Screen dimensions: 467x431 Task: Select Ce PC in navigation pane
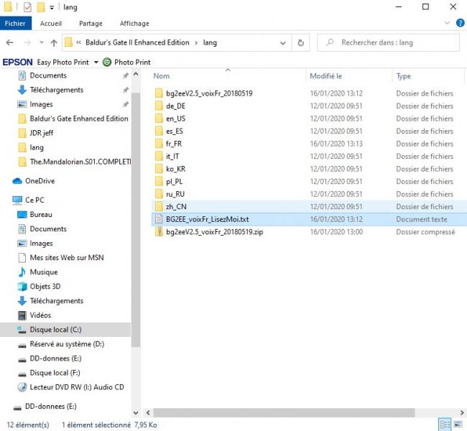pyautogui.click(x=34, y=200)
